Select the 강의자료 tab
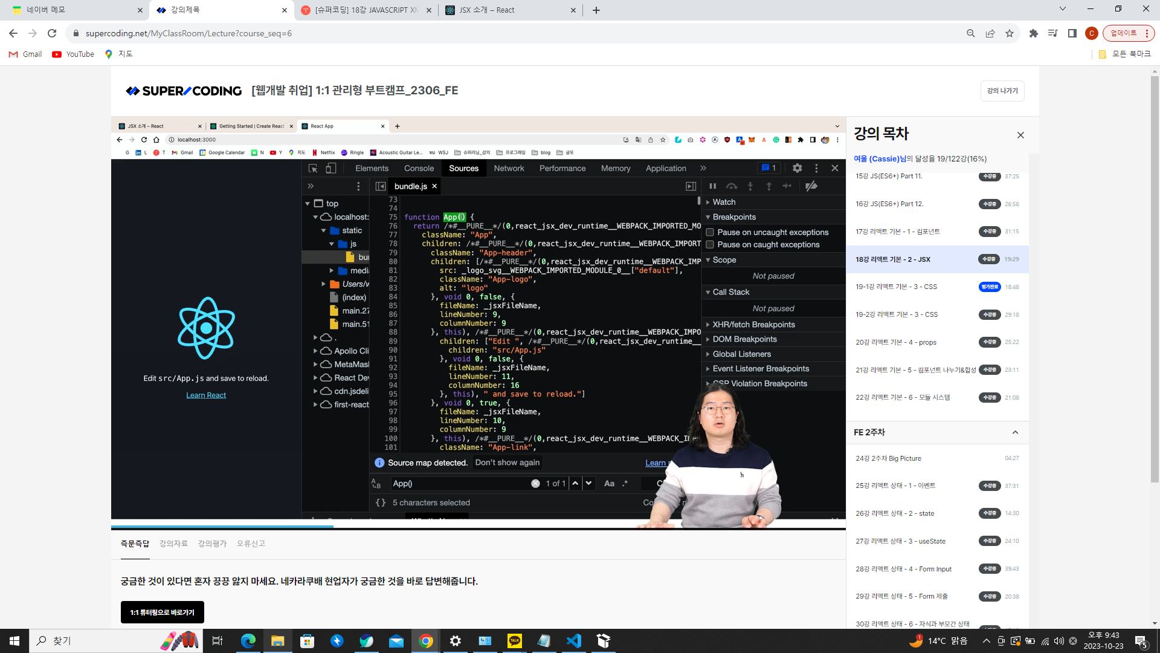 tap(173, 544)
